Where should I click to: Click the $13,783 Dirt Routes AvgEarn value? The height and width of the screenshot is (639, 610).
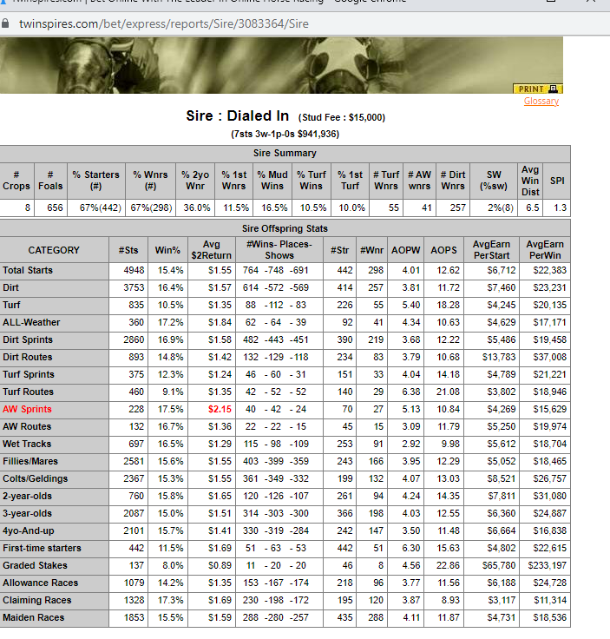coord(499,357)
